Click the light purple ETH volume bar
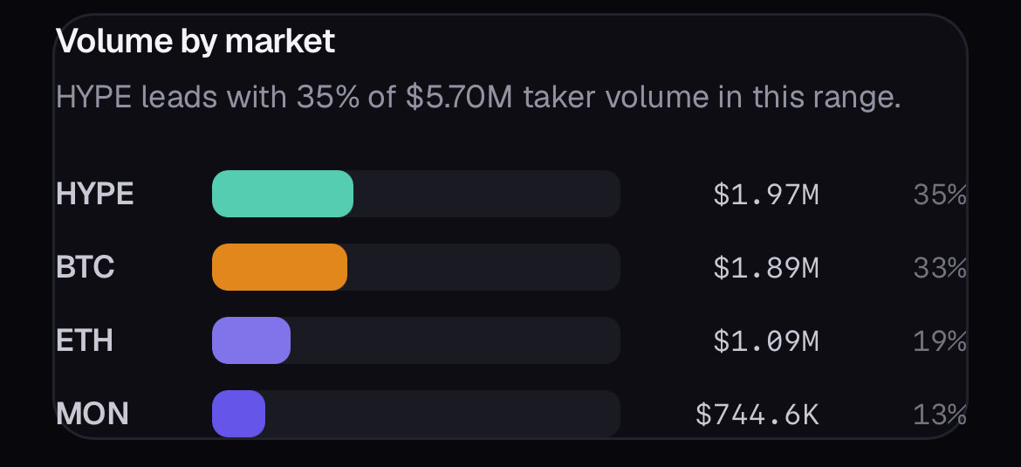 [x=251, y=340]
